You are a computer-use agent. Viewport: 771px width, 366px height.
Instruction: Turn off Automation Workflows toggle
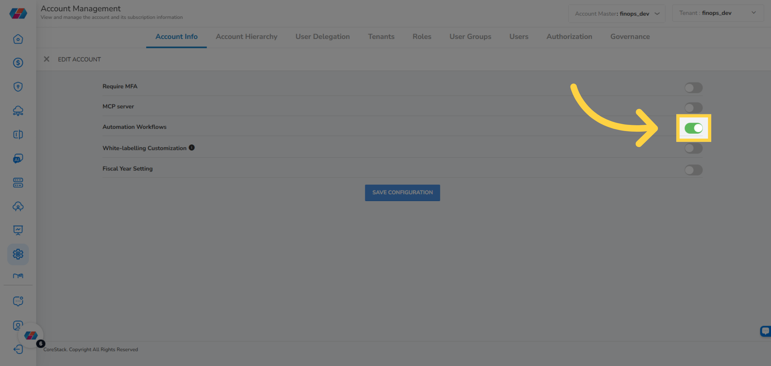click(x=693, y=128)
